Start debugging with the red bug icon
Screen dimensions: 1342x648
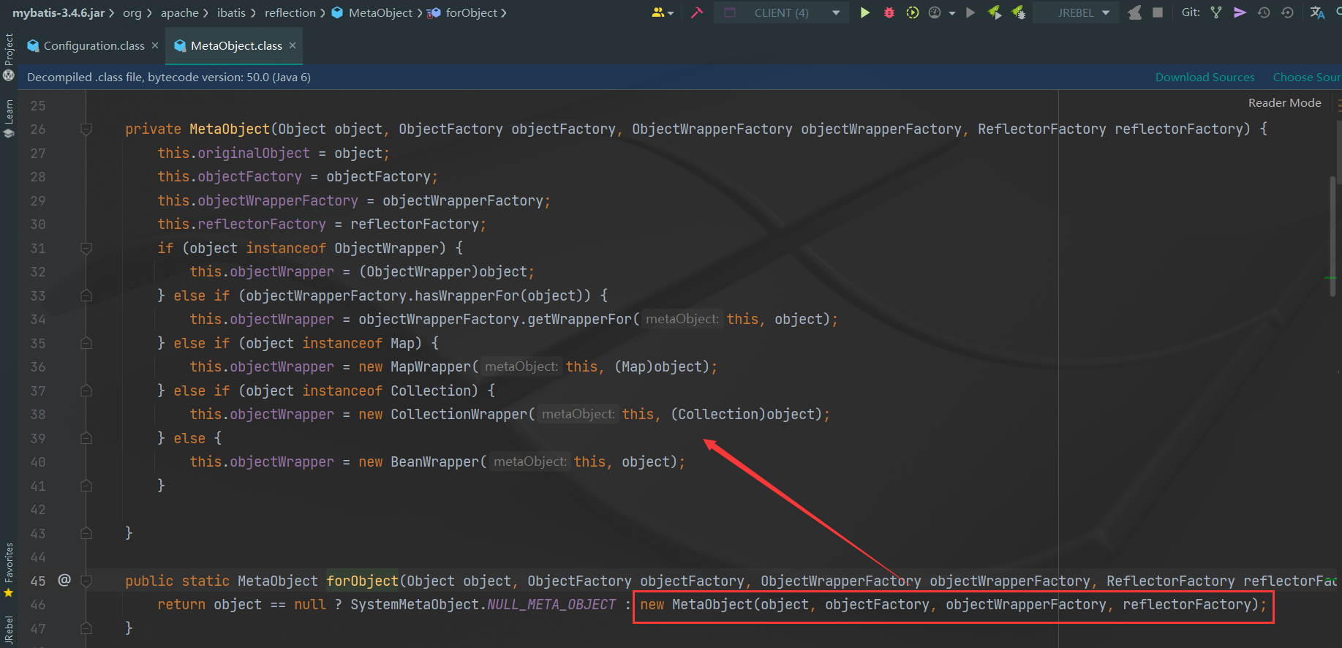coord(889,12)
